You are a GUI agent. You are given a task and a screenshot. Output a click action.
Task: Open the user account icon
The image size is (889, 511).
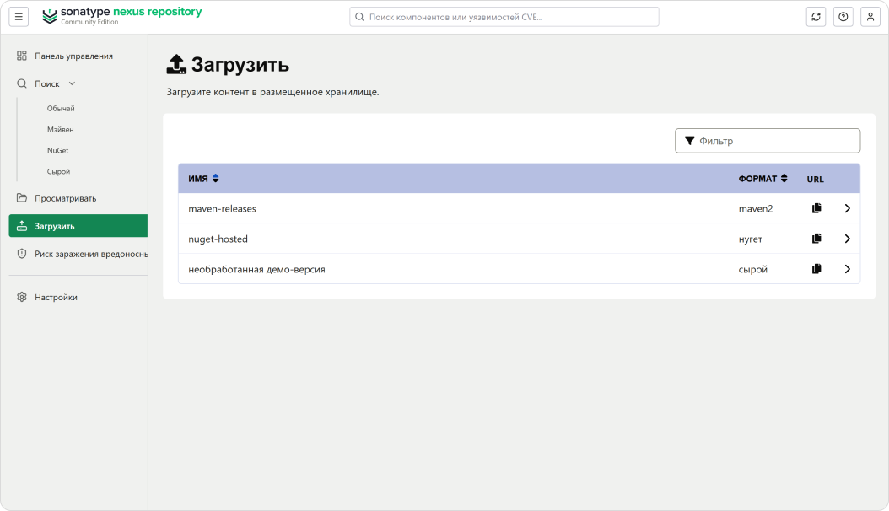(870, 17)
